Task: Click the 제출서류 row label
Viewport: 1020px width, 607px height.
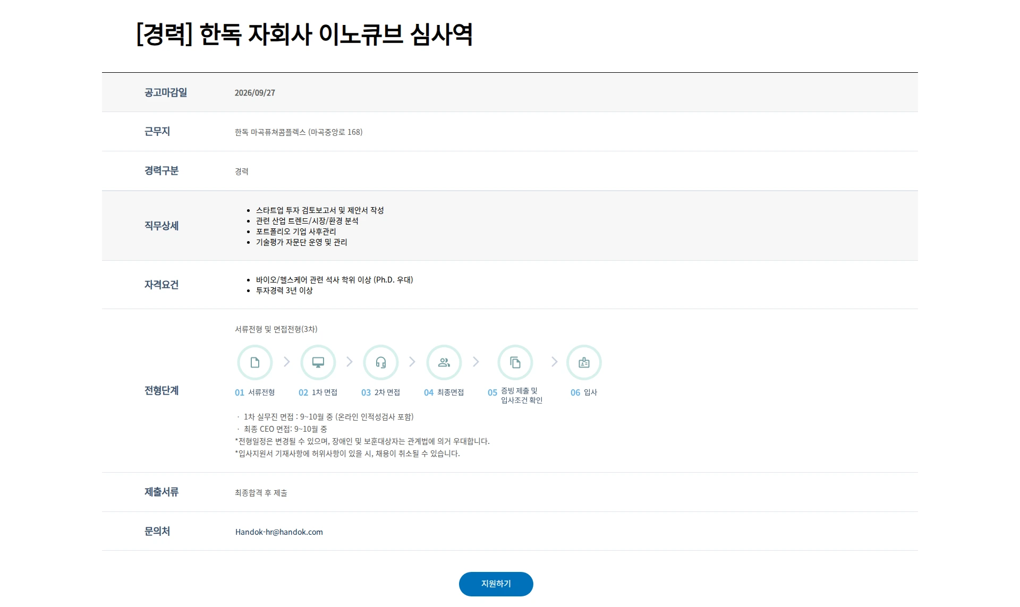Action: [x=161, y=492]
